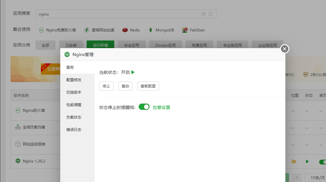
Task: Open MongoDB recent app shortcut
Action: 161,30
